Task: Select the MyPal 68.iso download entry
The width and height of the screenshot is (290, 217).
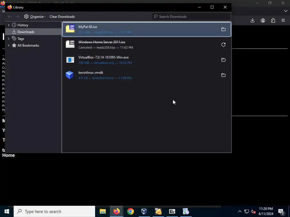Action: pos(147,29)
